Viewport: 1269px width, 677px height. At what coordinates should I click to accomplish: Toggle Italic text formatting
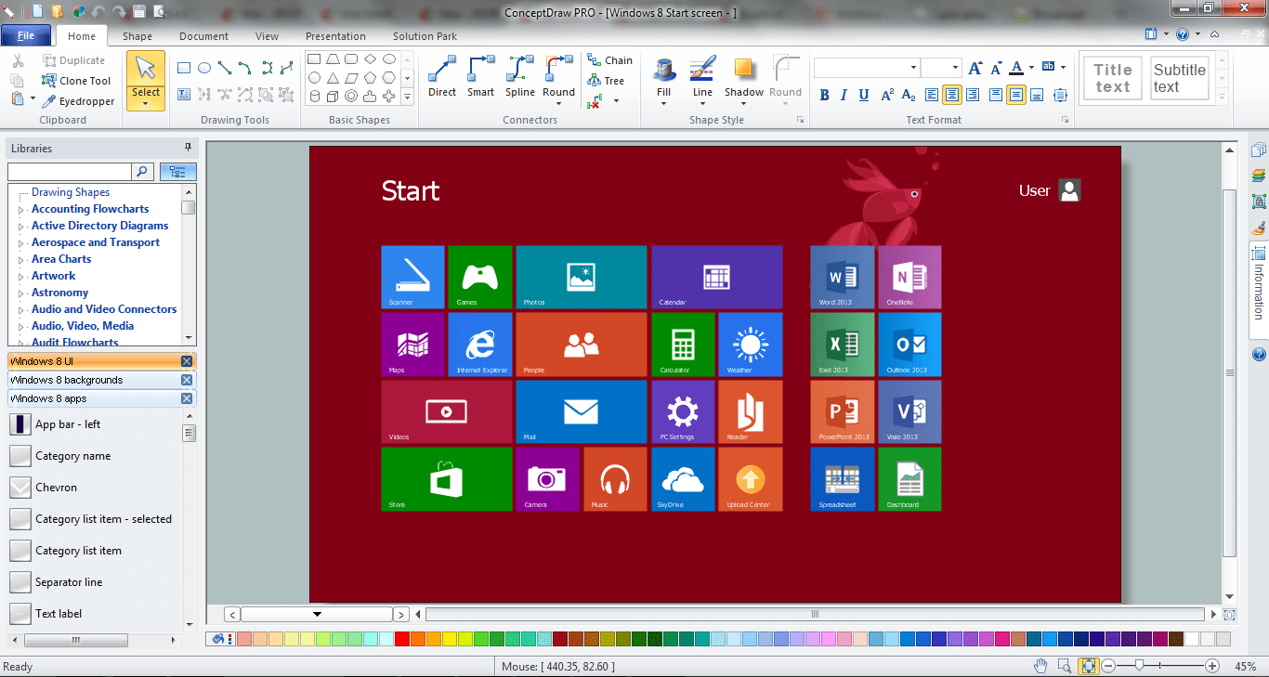(844, 95)
